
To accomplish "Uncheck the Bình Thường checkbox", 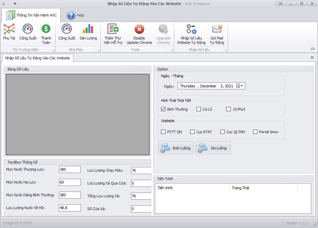I will [164, 109].
